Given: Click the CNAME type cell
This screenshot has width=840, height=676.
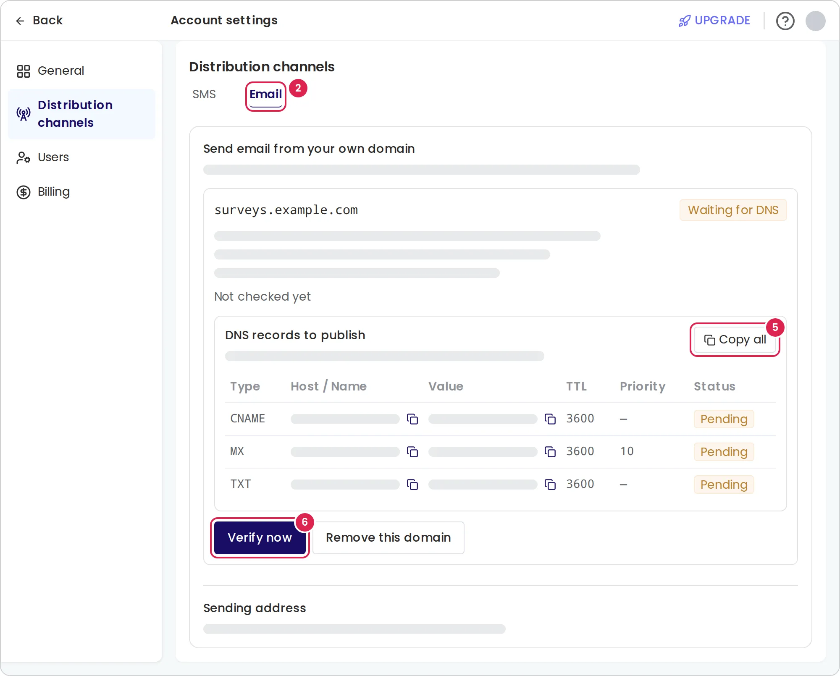Looking at the screenshot, I should point(247,419).
